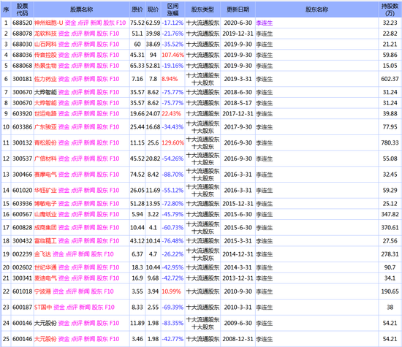Select the 602.37 holdings value
Screen dimensions: 402x347
click(x=390, y=79)
